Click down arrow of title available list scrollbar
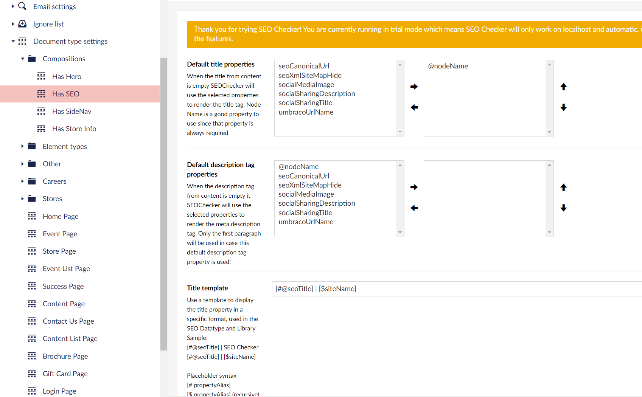The image size is (642, 397). click(400, 132)
